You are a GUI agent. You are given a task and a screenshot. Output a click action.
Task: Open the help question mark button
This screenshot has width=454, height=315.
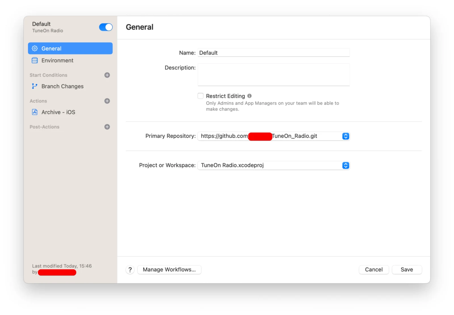130,270
